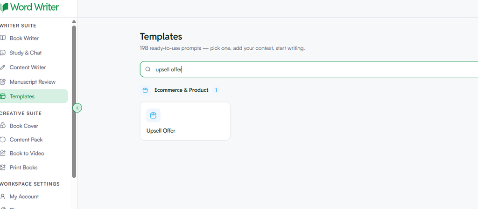Click the Ecommerce & Product category heading
This screenshot has height=209, width=478.
coord(182,90)
